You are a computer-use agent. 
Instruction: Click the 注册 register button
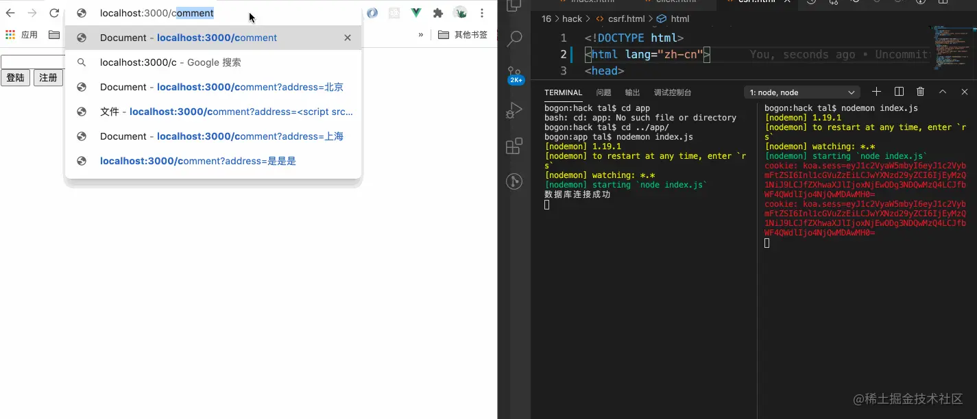click(48, 77)
